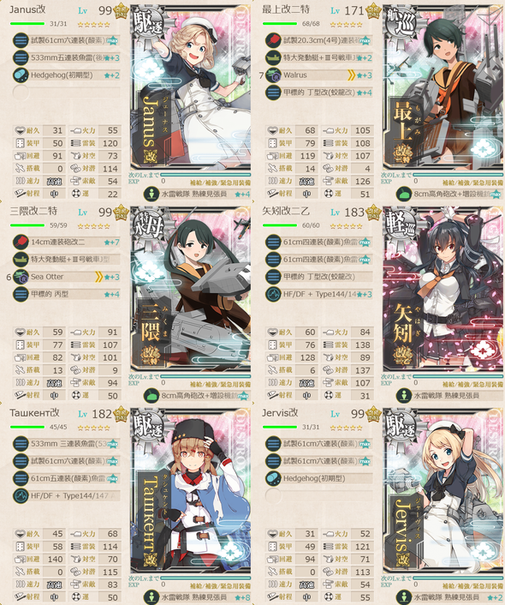Click the 補給/補強/緊急用装備 label under 最上
The height and width of the screenshot is (605, 505).
[473, 183]
